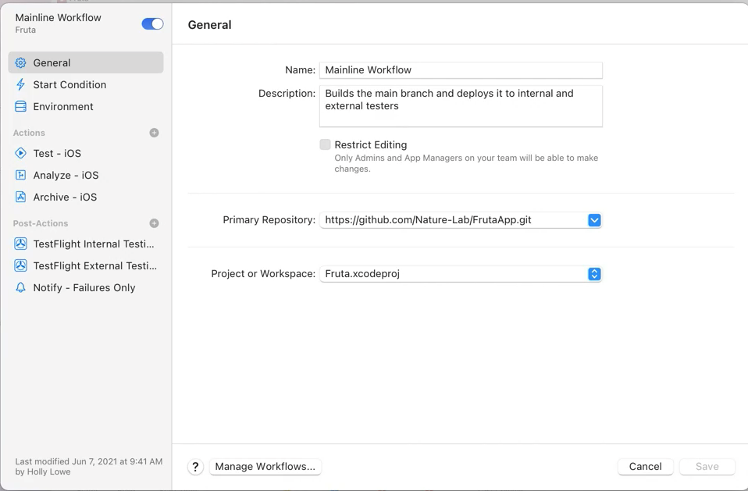Click the Post-Actions section header
Viewport: 748px width, 491px height.
[x=41, y=223]
